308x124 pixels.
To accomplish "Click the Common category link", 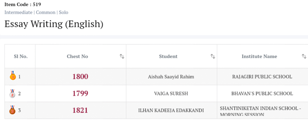I will (x=46, y=12).
